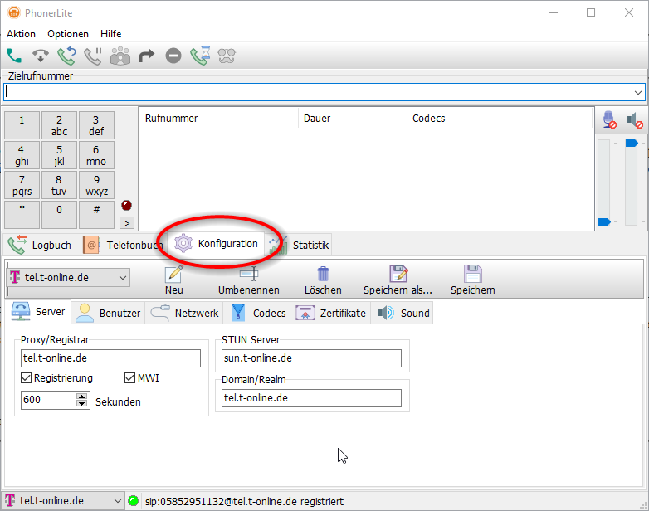The image size is (649, 511).
Task: Open the status bar tel.t-online.de account dropdown
Action: click(x=115, y=501)
